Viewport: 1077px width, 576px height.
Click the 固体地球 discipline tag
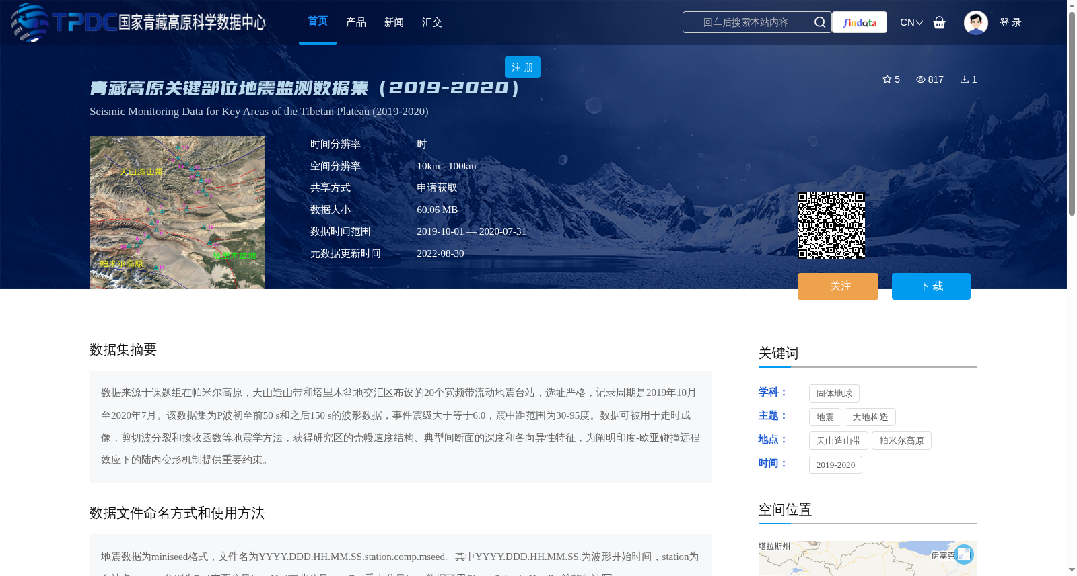[834, 394]
